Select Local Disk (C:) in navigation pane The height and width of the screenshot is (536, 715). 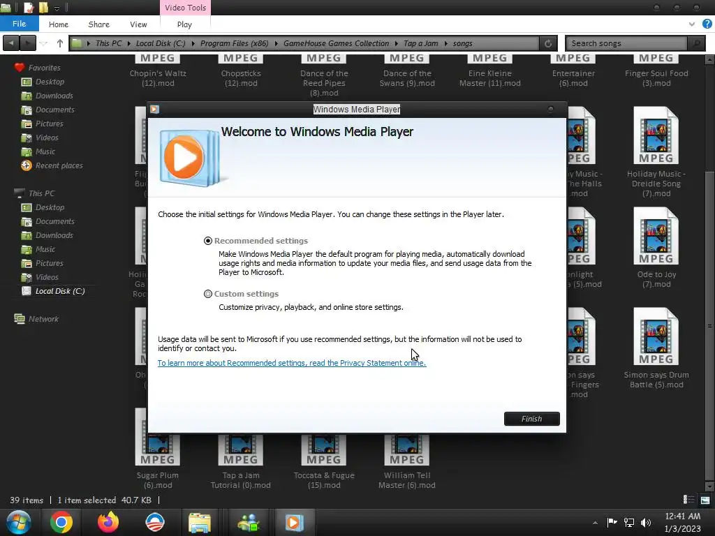pyautogui.click(x=60, y=291)
